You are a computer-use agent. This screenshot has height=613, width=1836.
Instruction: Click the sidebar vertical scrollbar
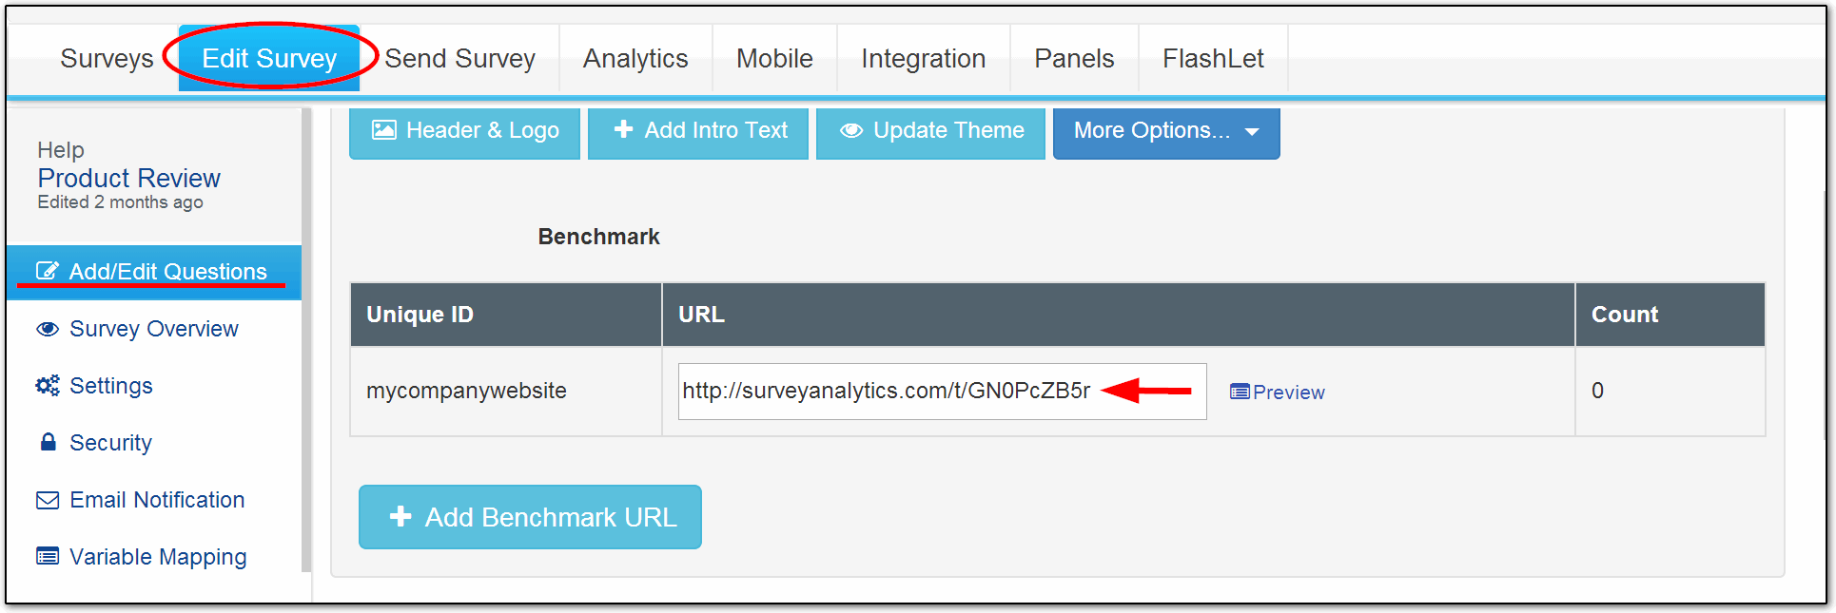click(306, 342)
